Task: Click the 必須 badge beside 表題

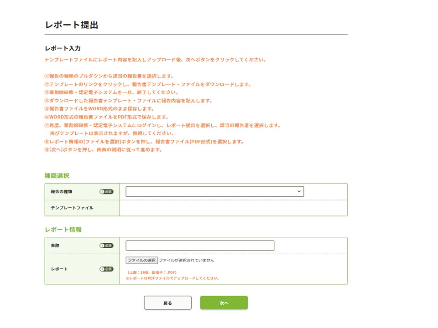Action: (x=106, y=246)
